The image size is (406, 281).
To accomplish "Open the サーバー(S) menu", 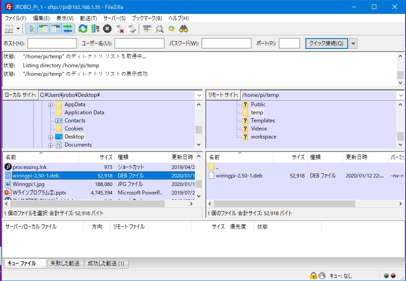I will pyautogui.click(x=114, y=18).
